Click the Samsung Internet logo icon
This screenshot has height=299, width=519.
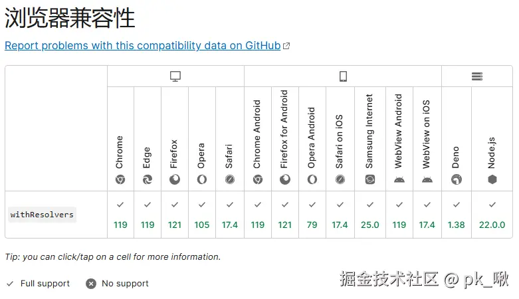click(x=370, y=179)
